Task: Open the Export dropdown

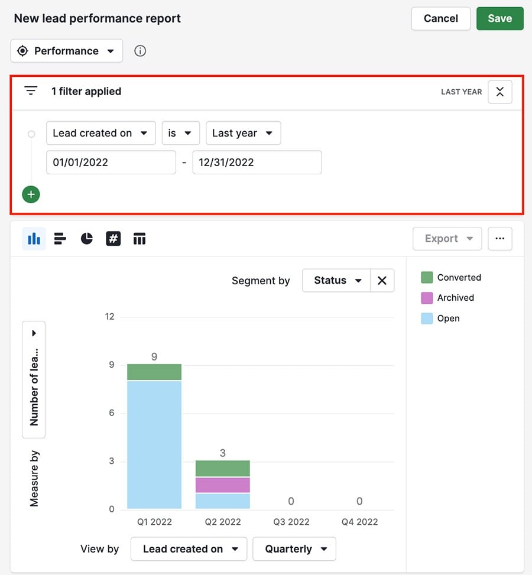Action: click(x=447, y=238)
